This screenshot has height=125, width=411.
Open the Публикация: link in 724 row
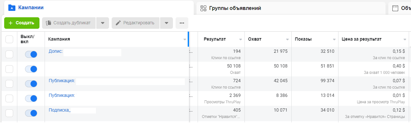coord(62,81)
